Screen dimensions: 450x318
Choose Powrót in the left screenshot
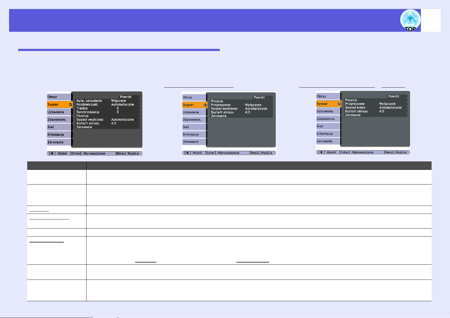(129, 97)
